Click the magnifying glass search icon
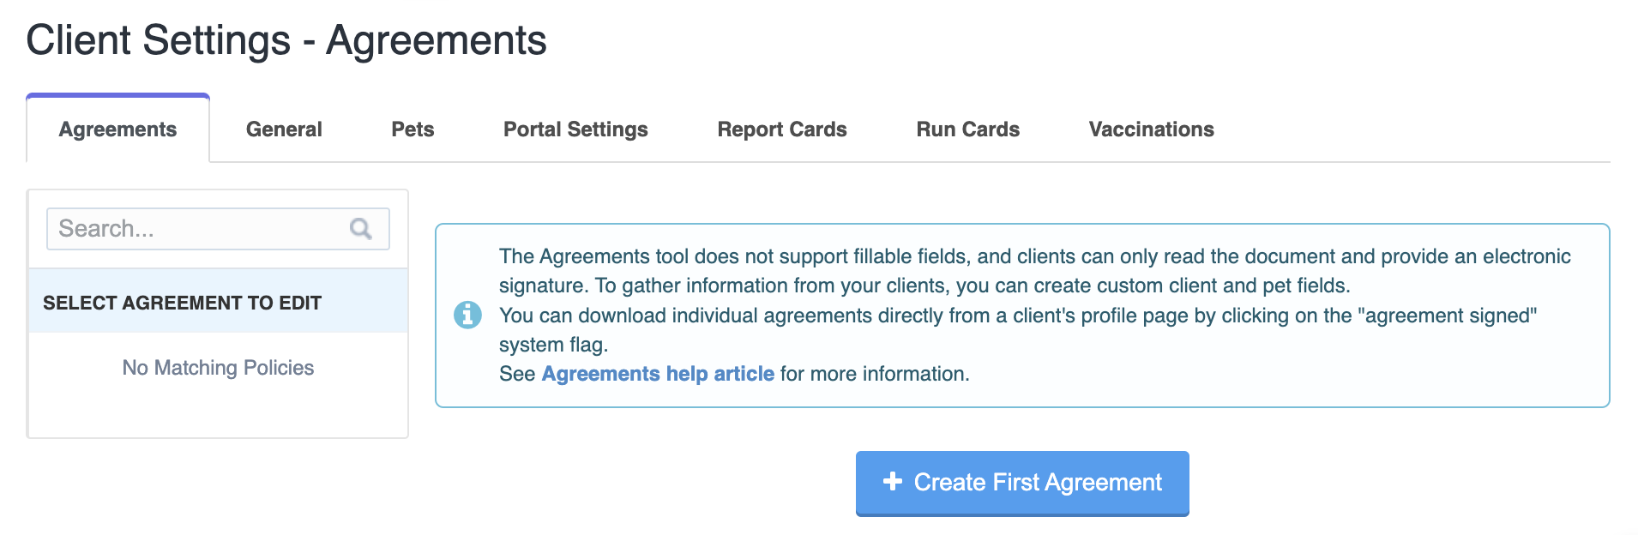The height and width of the screenshot is (535, 1638). tap(361, 229)
